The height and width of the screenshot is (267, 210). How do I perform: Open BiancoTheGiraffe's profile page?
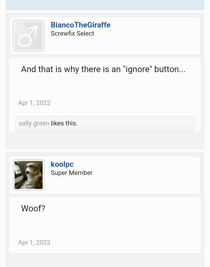coord(81,25)
